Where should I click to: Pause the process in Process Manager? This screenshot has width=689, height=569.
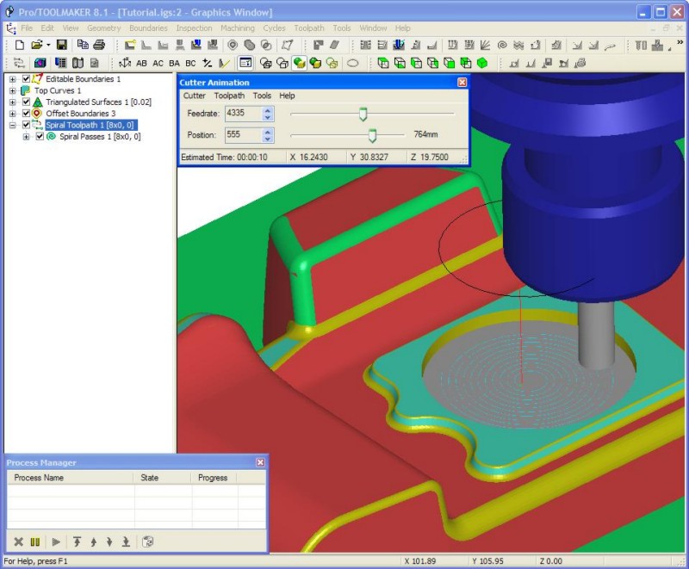pos(35,541)
